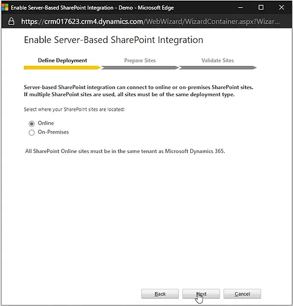Cancel the SharePoint integration wizard
The width and height of the screenshot is (293, 306).
click(242, 294)
